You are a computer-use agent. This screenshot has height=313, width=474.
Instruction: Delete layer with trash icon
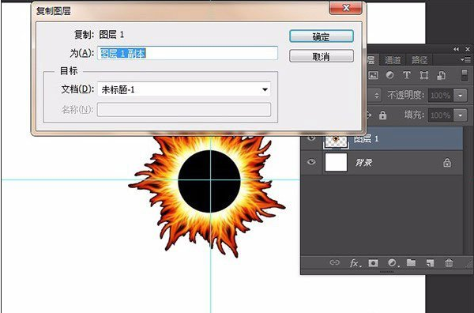tap(449, 262)
